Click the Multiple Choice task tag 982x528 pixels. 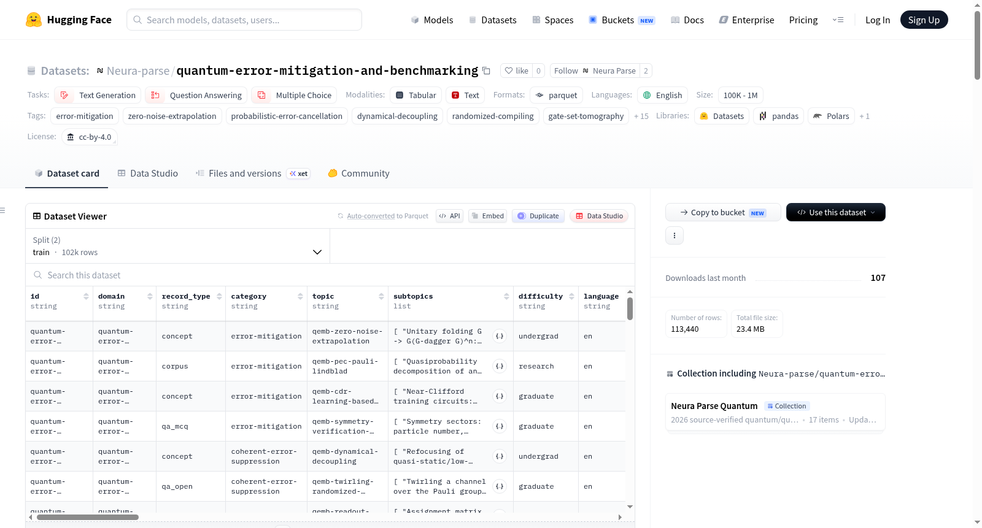click(295, 95)
